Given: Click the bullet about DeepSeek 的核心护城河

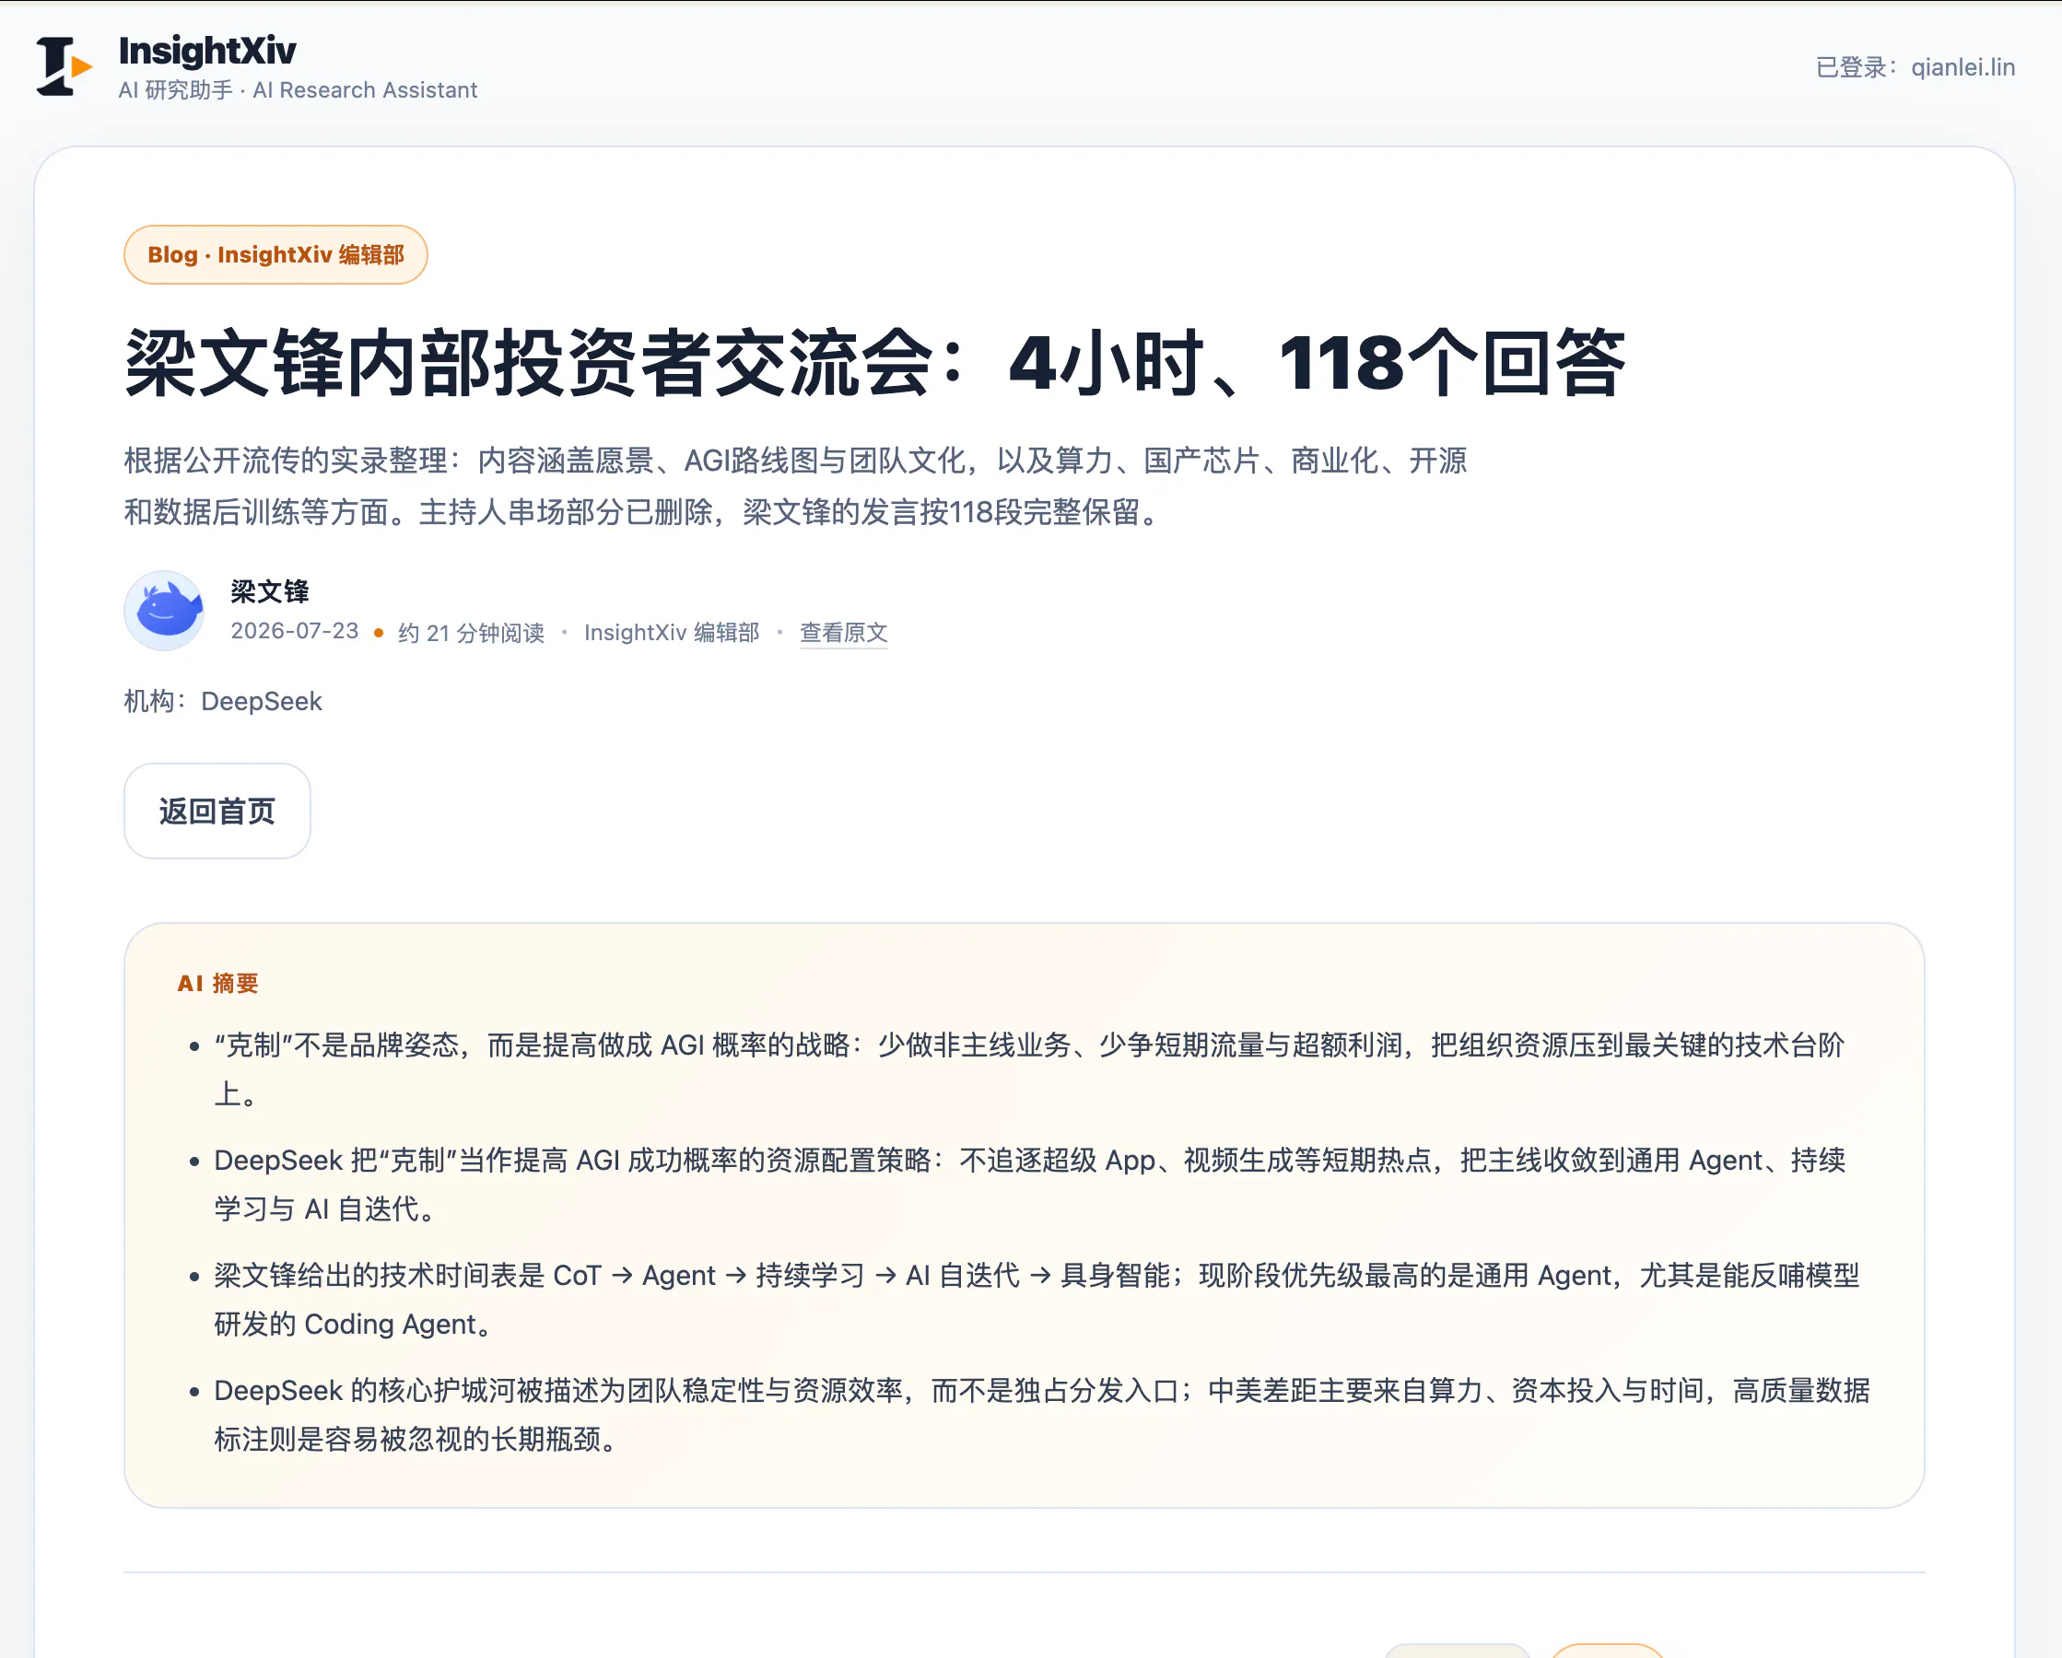Looking at the screenshot, I should pyautogui.click(x=1041, y=1413).
